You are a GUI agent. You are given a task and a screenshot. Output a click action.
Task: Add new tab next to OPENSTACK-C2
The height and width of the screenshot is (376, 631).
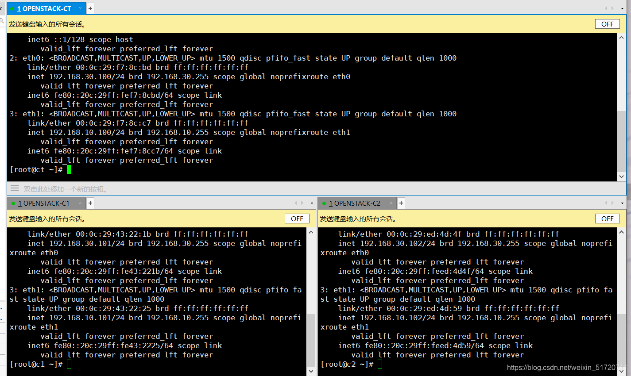[401, 203]
